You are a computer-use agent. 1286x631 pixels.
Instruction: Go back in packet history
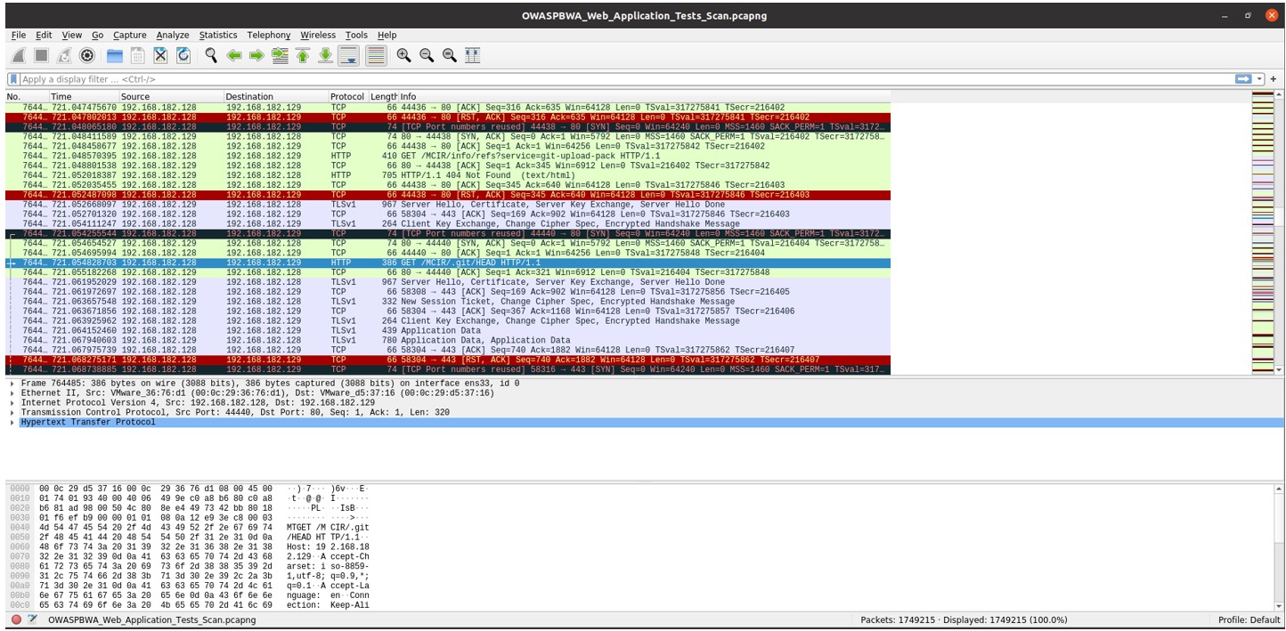(234, 55)
